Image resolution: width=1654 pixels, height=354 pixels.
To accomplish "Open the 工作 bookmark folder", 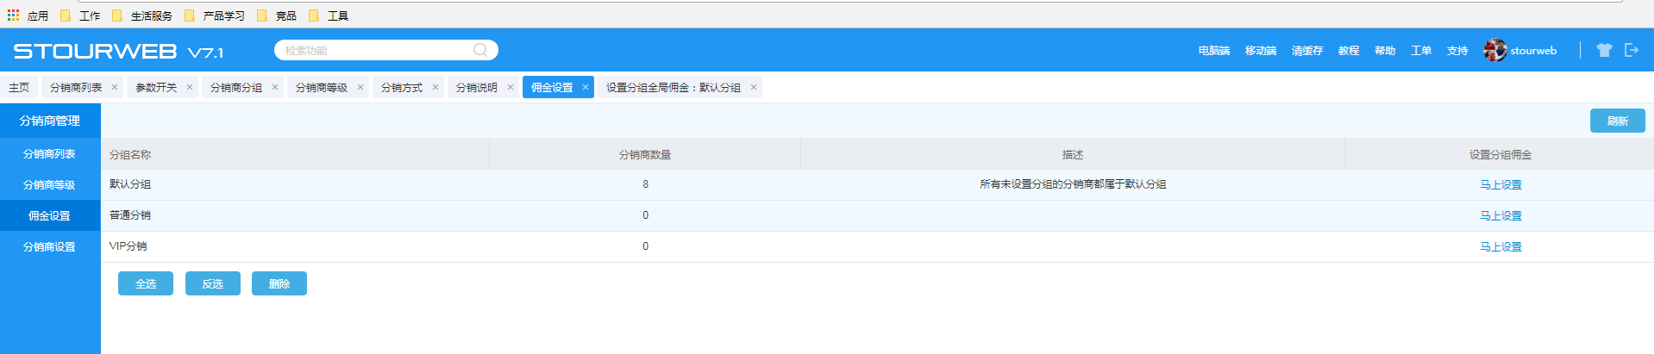I will coord(80,16).
